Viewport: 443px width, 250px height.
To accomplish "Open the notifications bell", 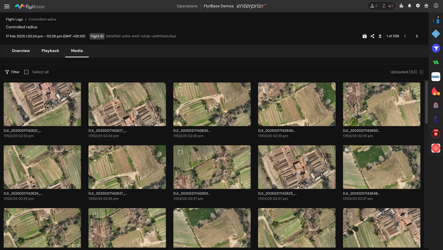I will (x=409, y=6).
